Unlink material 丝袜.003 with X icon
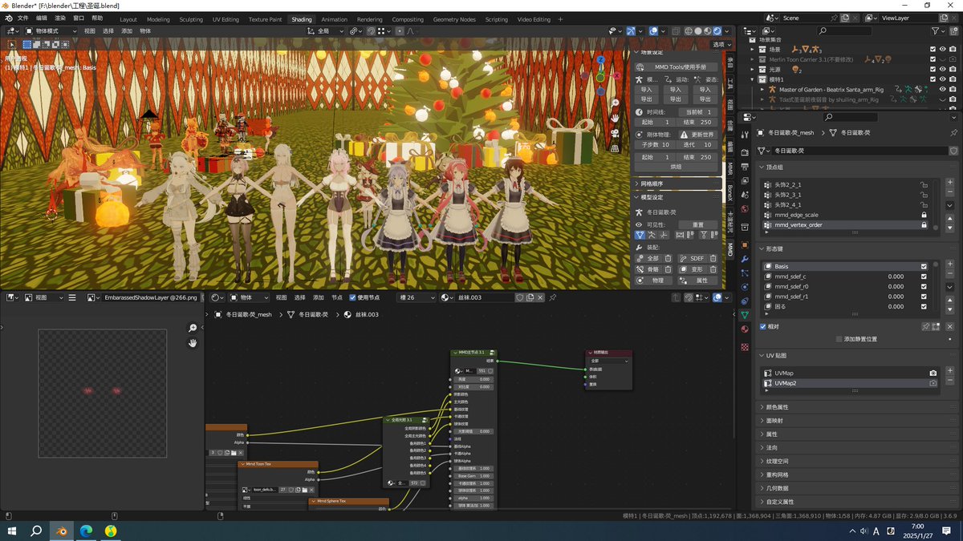 click(x=540, y=297)
